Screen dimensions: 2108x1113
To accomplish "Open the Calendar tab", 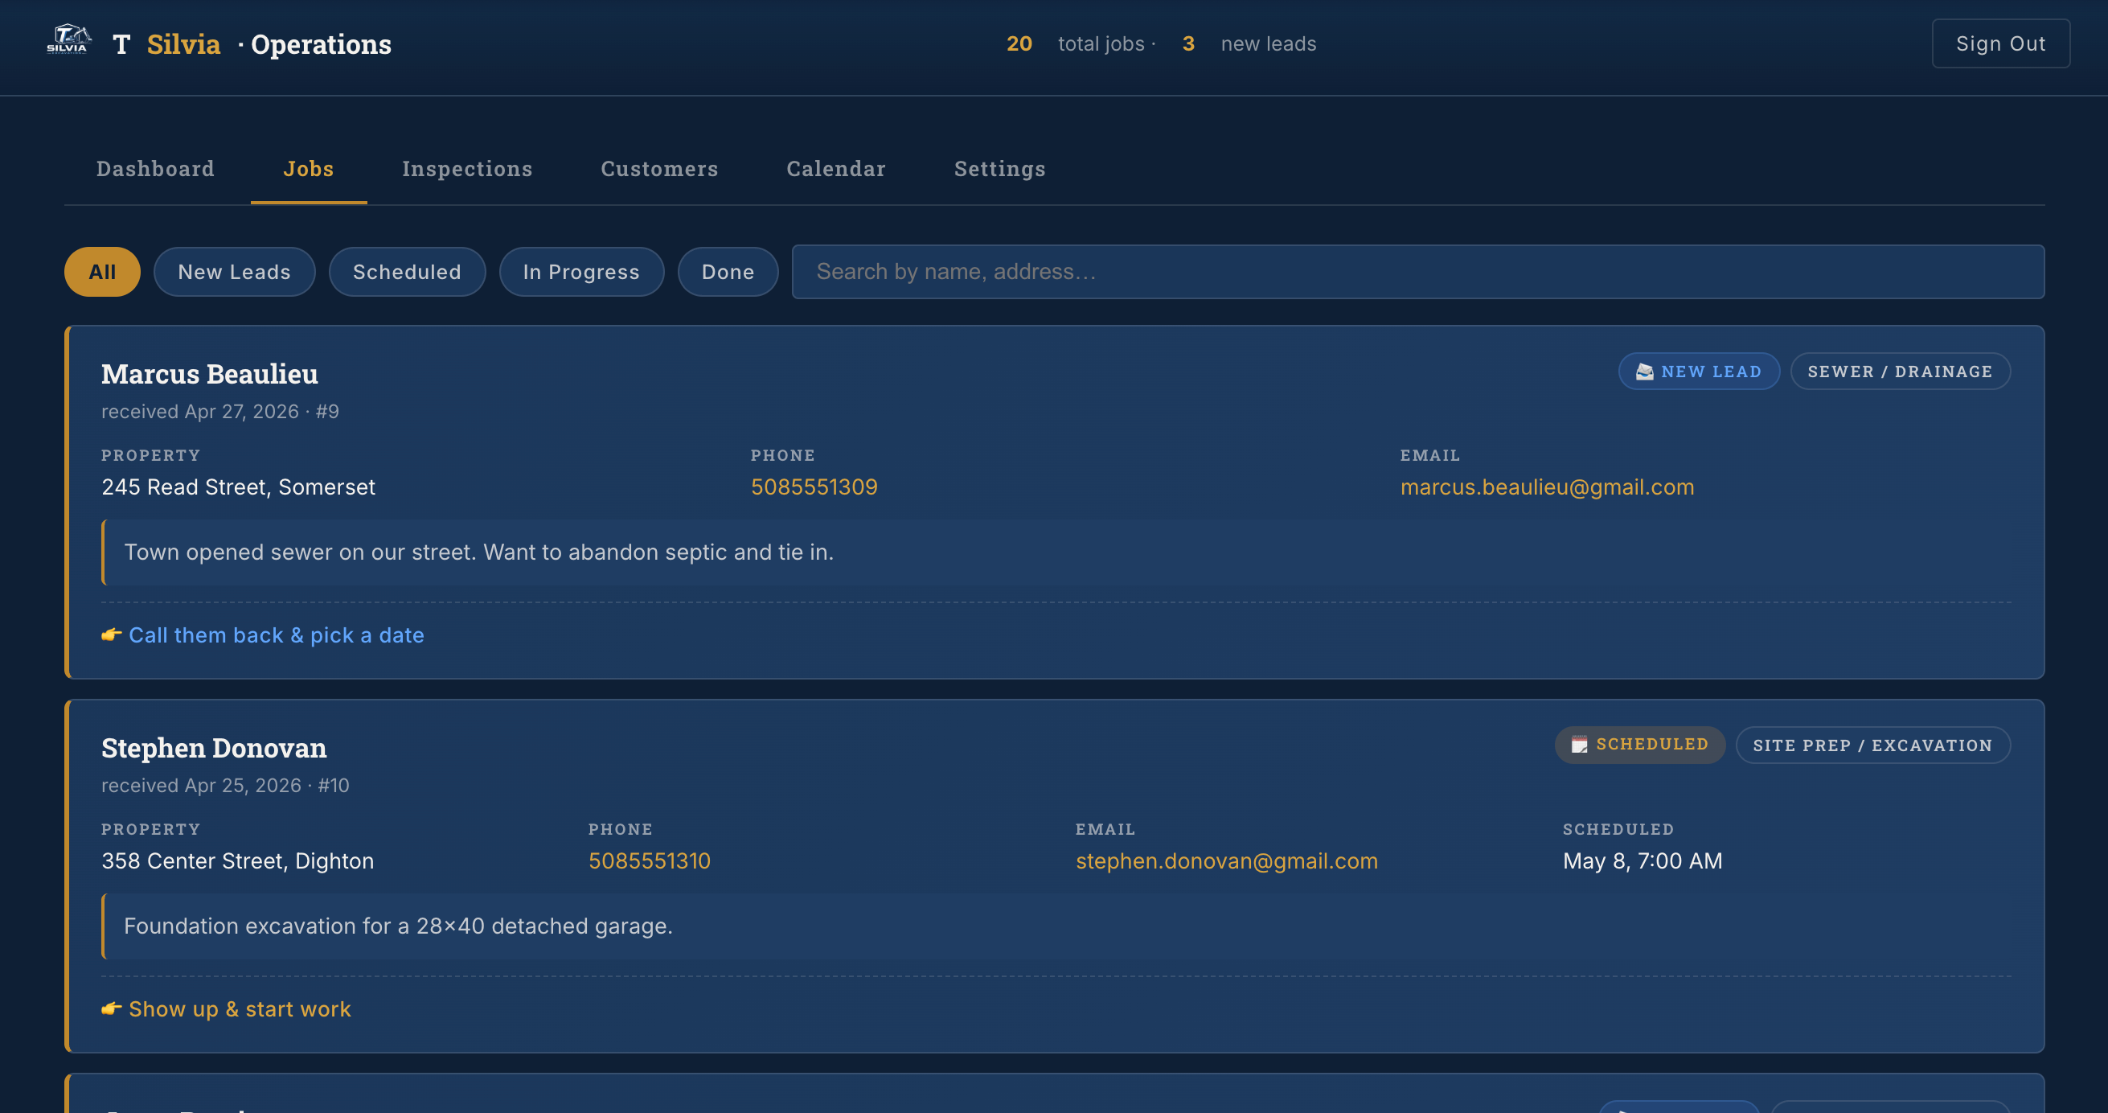I will [835, 169].
